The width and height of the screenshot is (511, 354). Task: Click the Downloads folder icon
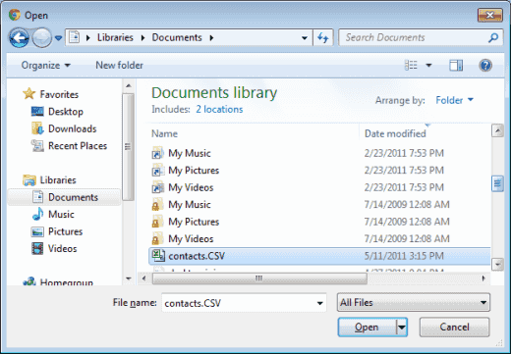[x=37, y=128]
